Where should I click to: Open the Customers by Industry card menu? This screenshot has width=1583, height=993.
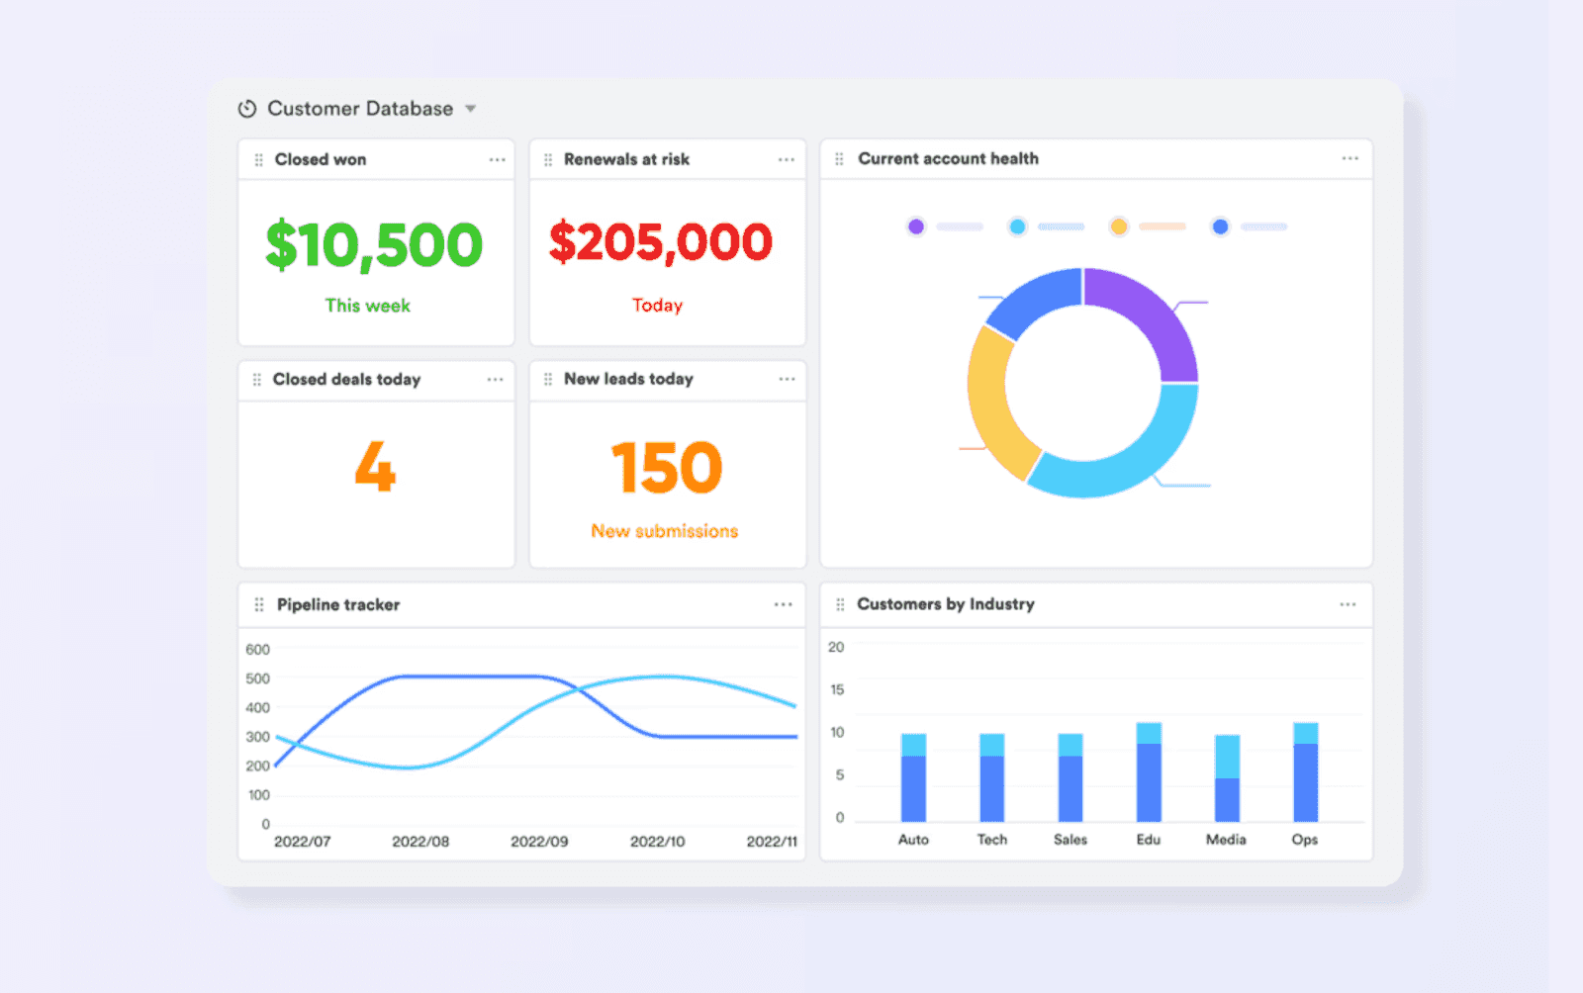[x=1349, y=604]
